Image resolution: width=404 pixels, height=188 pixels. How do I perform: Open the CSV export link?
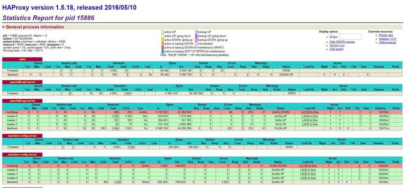click(x=336, y=49)
